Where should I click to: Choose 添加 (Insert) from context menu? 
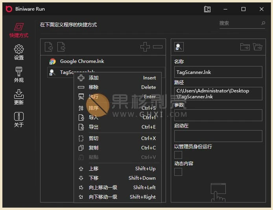pyautogui.click(x=118, y=78)
